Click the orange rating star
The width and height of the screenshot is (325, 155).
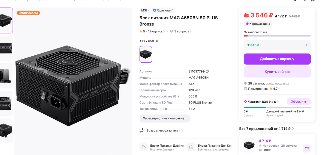141,31
